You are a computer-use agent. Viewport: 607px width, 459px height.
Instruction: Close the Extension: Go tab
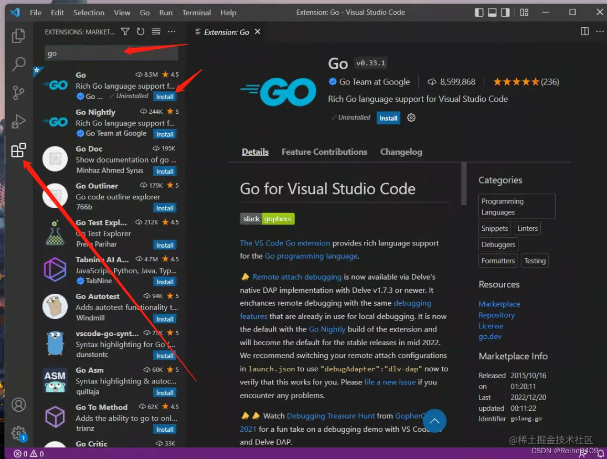click(x=258, y=31)
